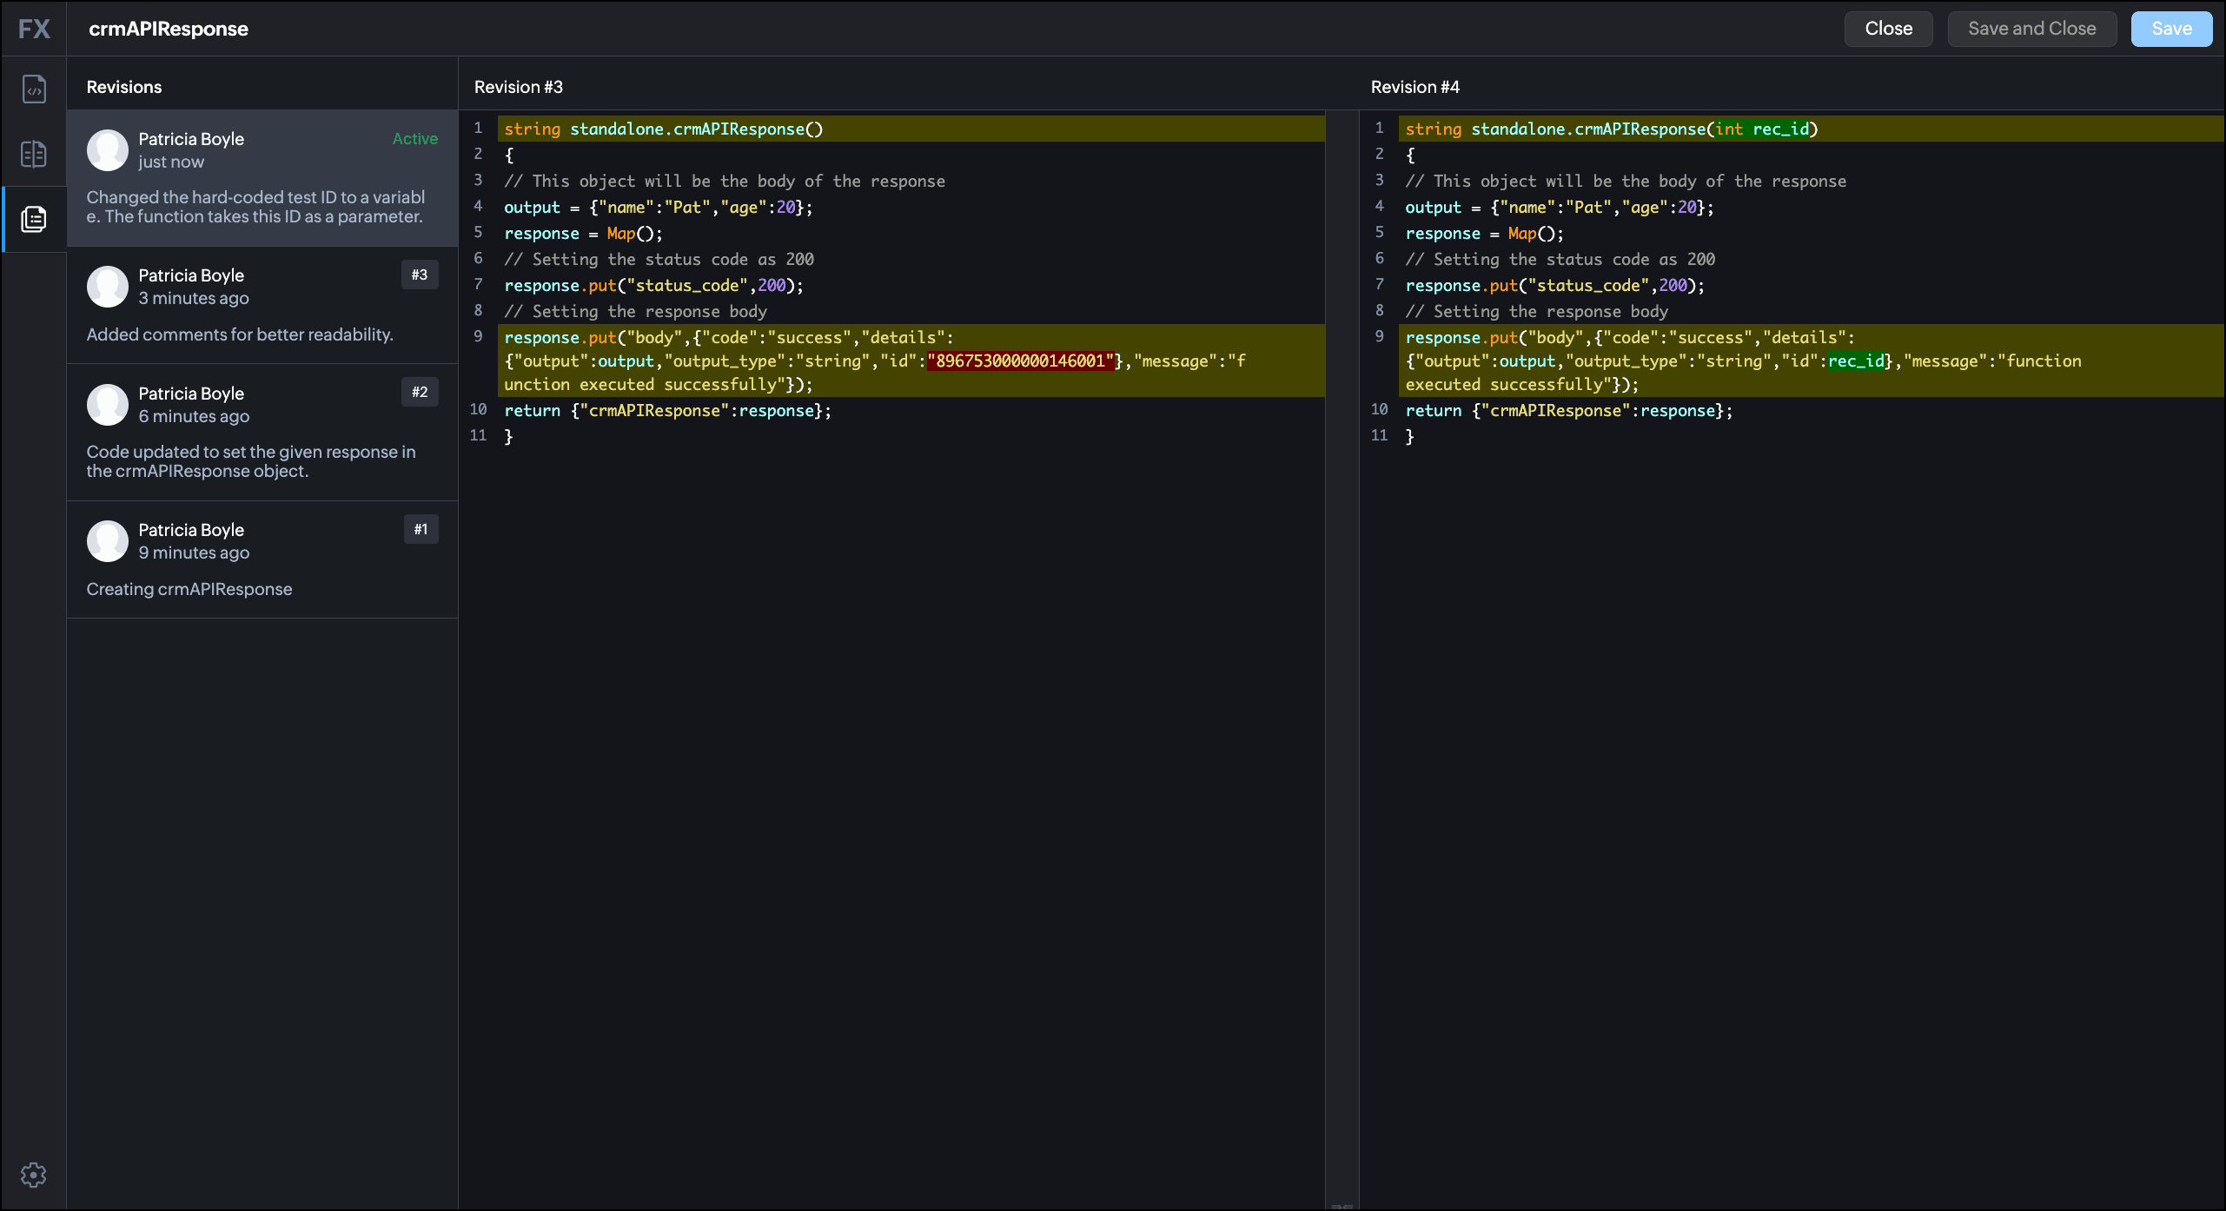Open the code editor sidebar icon
The height and width of the screenshot is (1211, 2226).
tap(34, 89)
